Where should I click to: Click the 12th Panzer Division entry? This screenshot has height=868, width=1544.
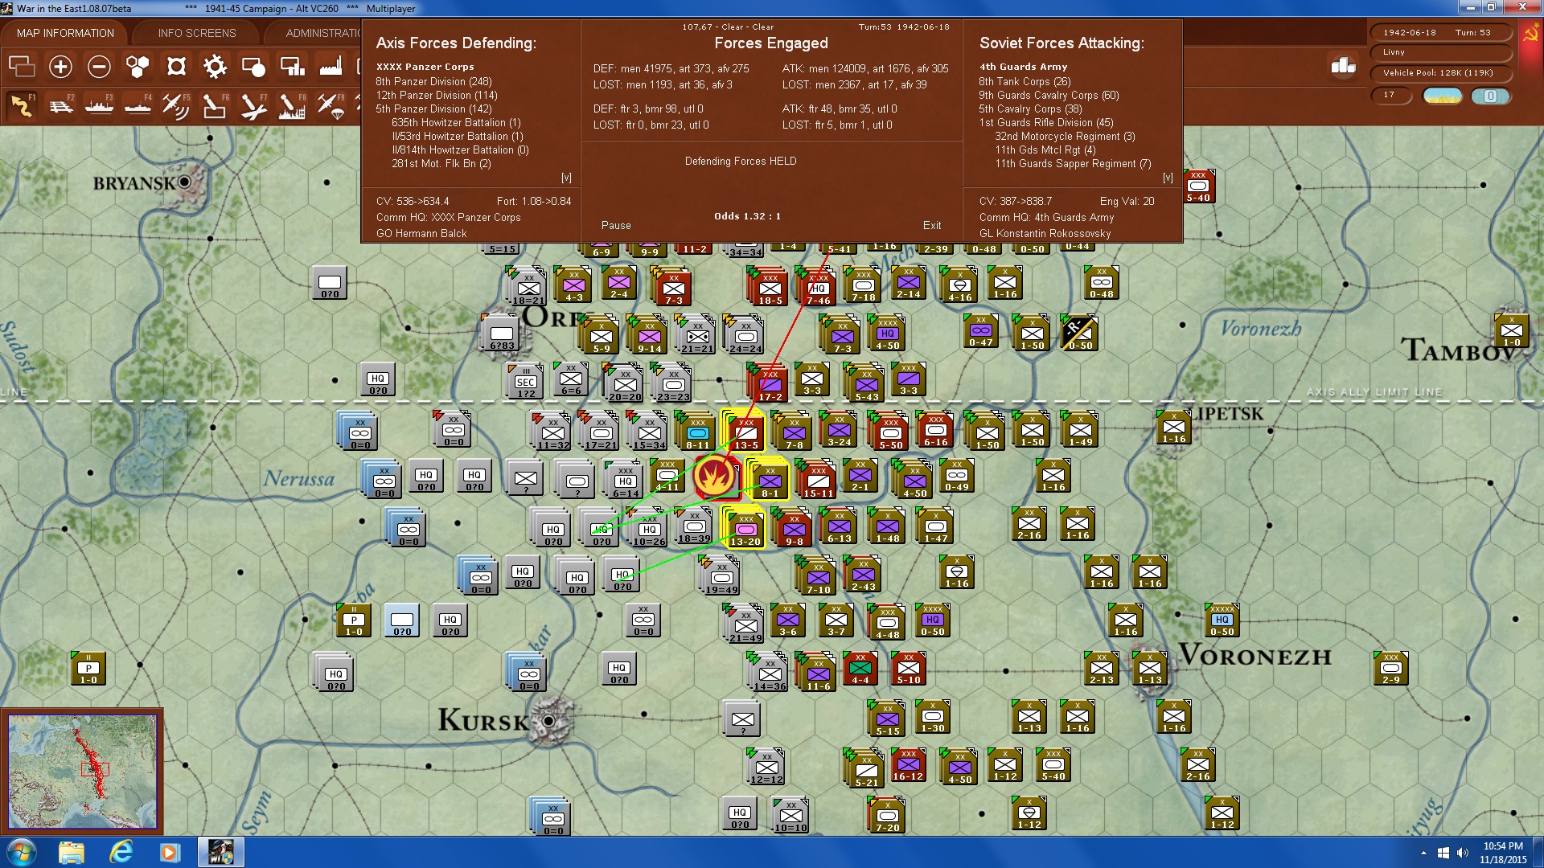(x=437, y=96)
